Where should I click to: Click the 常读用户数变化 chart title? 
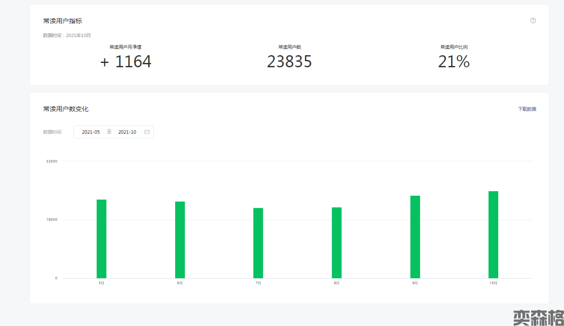pos(66,109)
